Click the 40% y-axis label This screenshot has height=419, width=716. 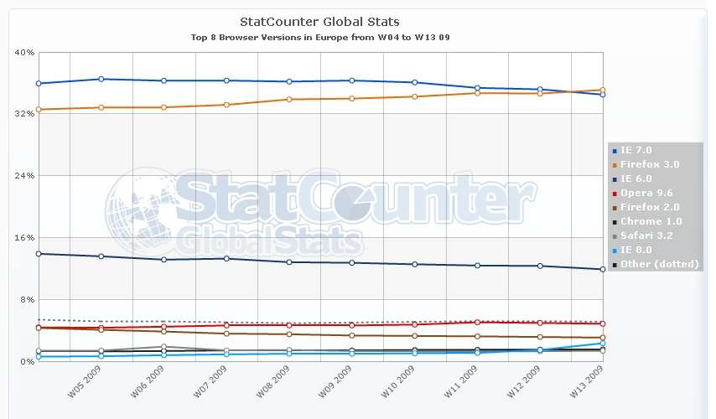tap(24, 52)
